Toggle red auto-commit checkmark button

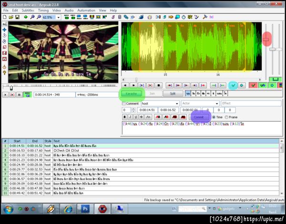[x=253, y=85]
